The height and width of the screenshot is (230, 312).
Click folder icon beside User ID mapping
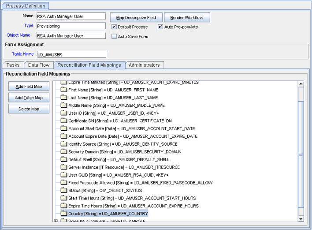63,113
